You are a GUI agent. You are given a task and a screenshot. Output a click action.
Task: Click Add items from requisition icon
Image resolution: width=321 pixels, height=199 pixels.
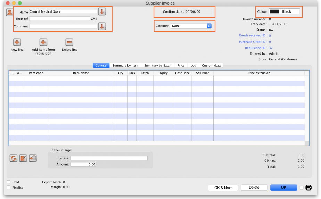coord(43,42)
